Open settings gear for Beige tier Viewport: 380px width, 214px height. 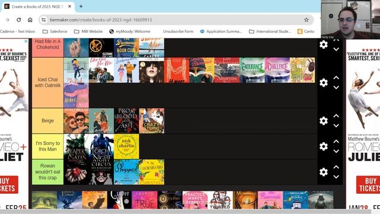[x=324, y=121]
